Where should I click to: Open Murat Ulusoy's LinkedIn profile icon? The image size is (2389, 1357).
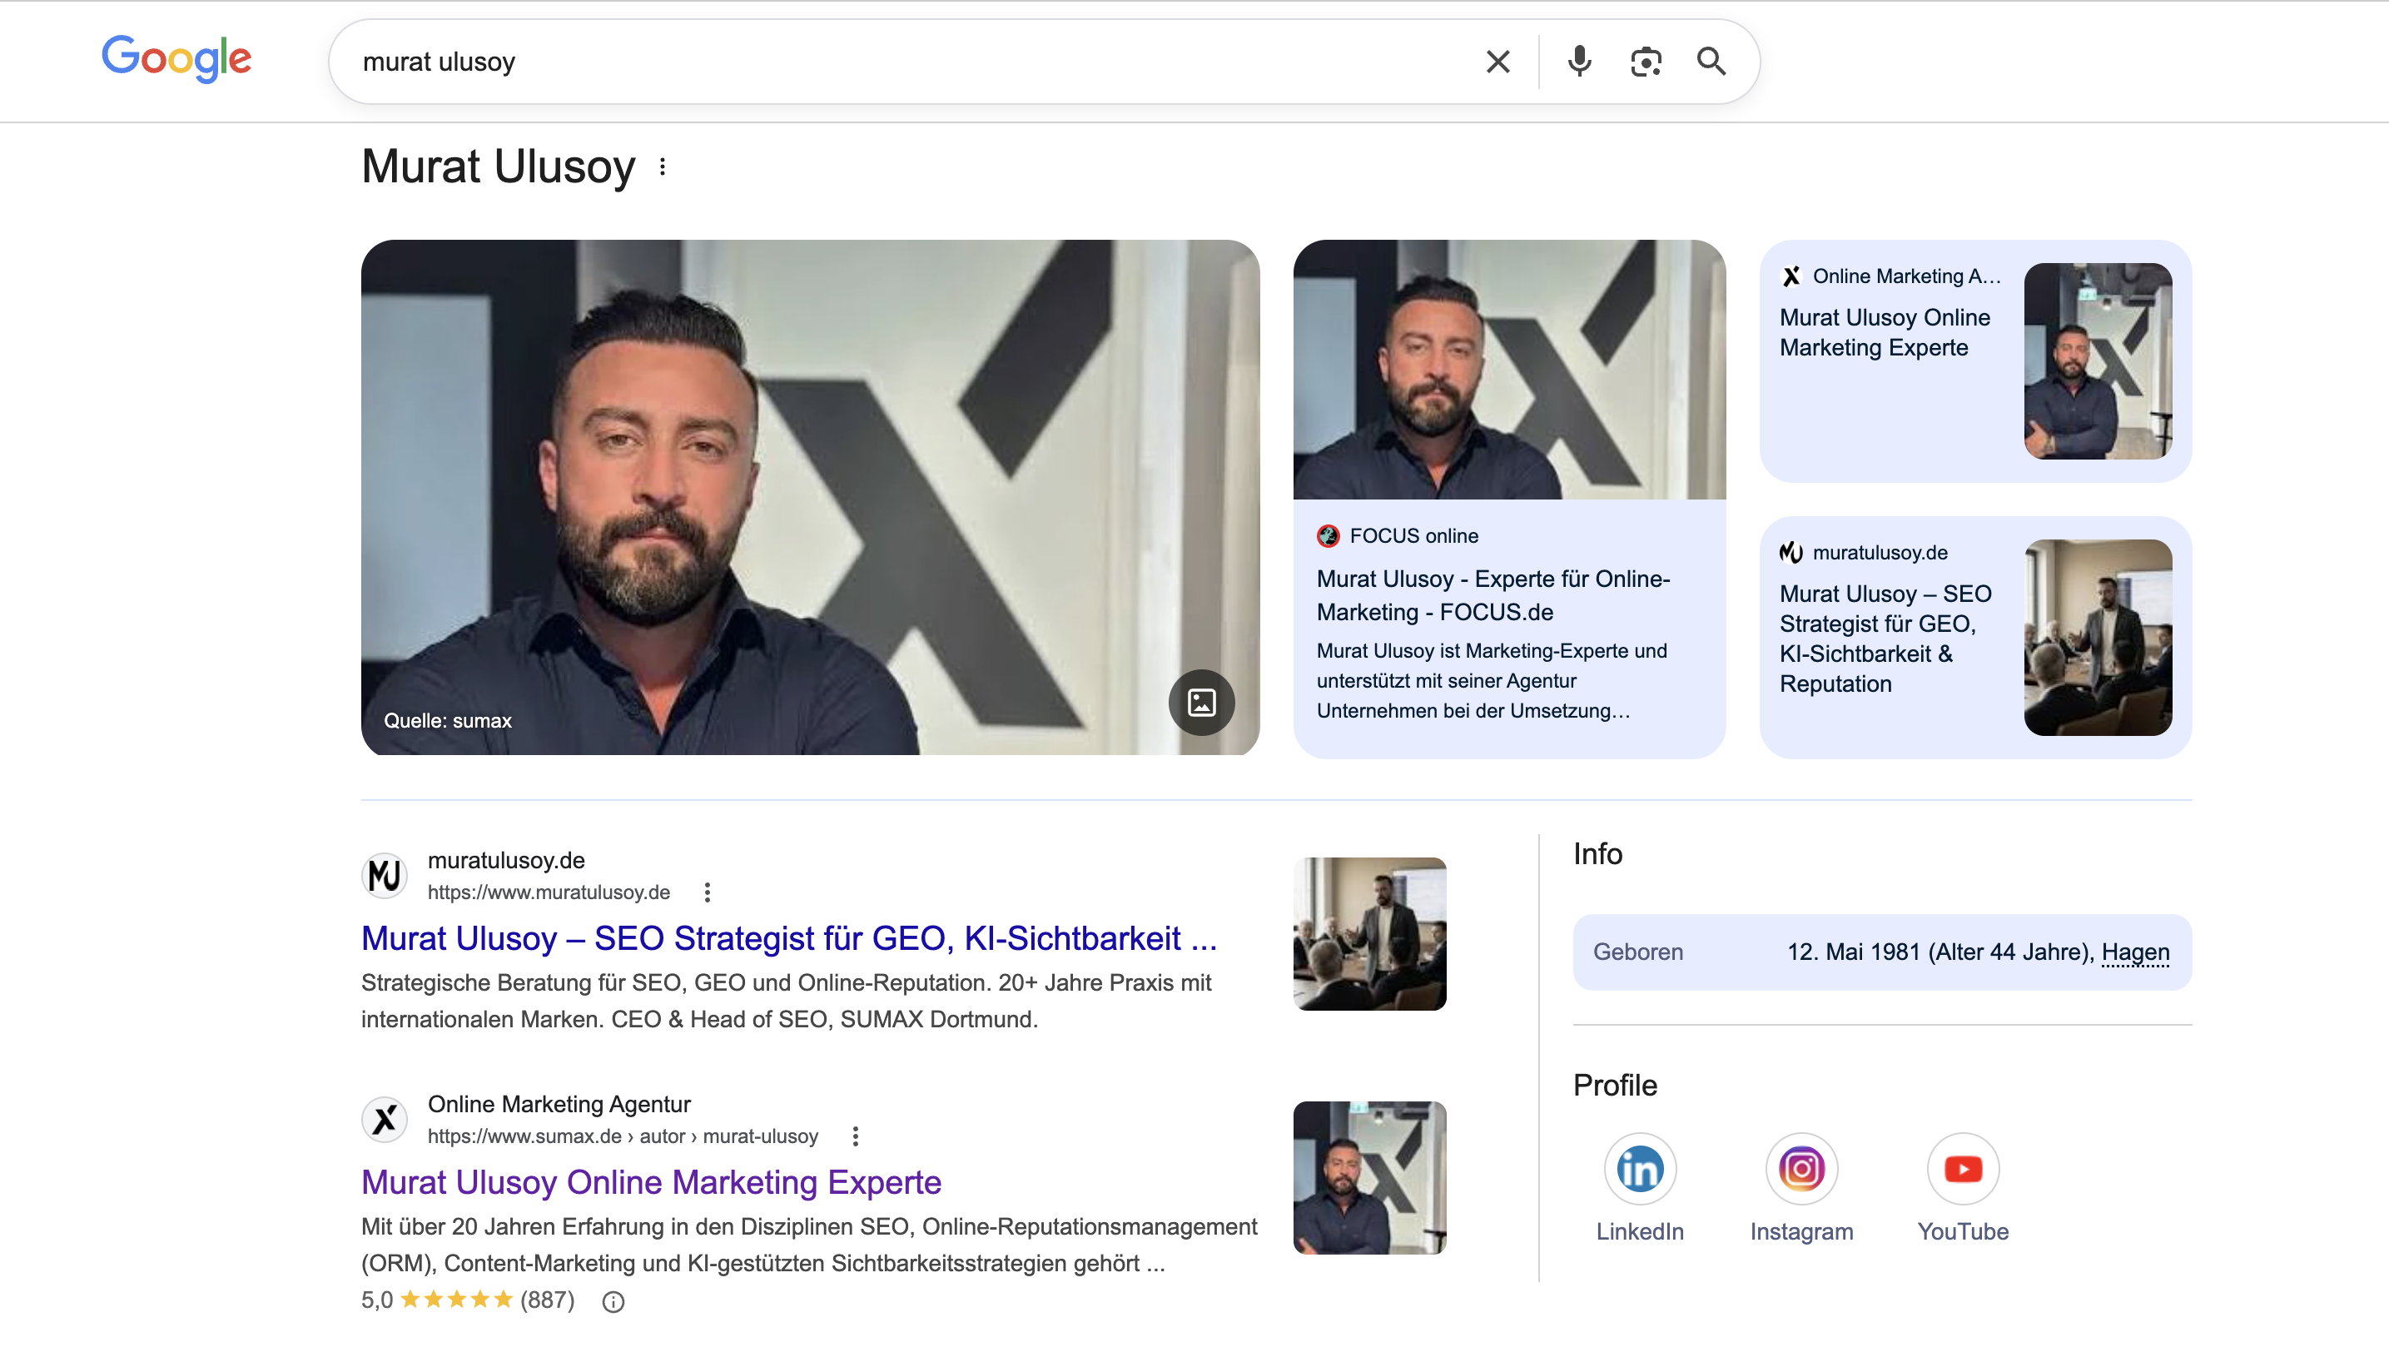1640,1168
